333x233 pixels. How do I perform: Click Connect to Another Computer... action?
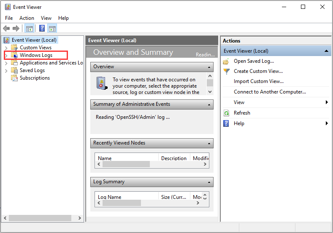click(x=270, y=91)
